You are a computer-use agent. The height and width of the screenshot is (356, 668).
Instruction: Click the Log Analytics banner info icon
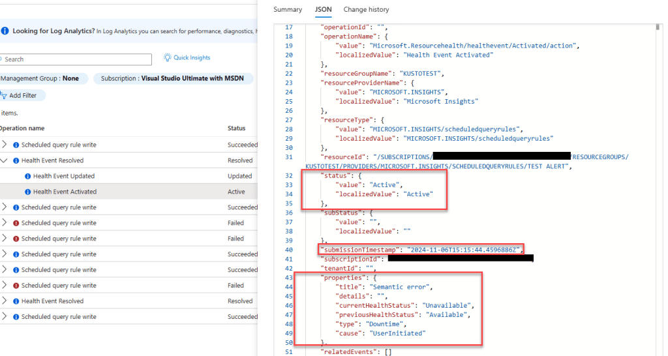pyautogui.click(x=5, y=31)
